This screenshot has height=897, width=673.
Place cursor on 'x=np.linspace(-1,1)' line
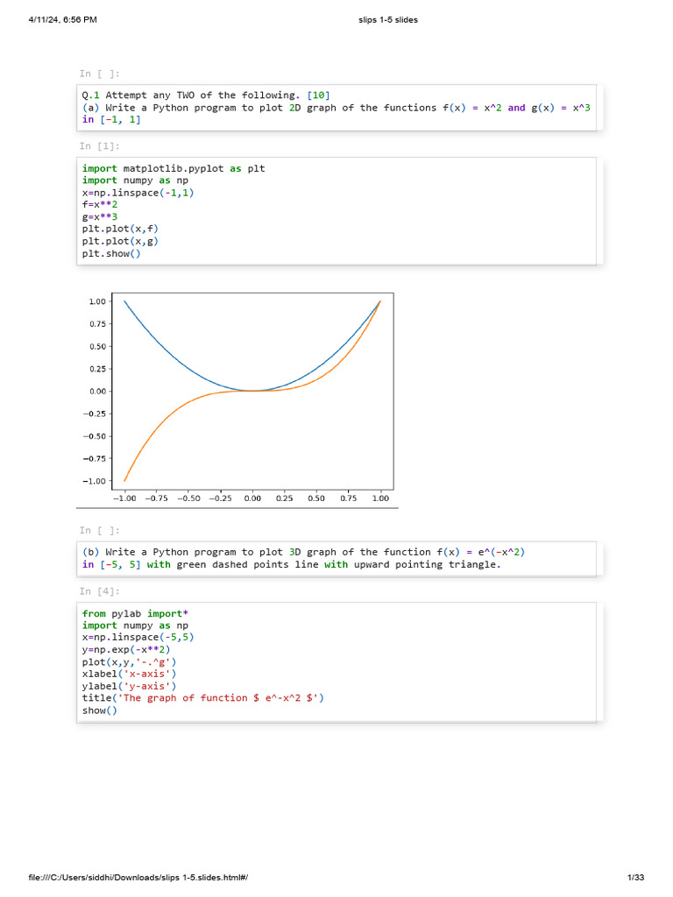click(x=138, y=192)
